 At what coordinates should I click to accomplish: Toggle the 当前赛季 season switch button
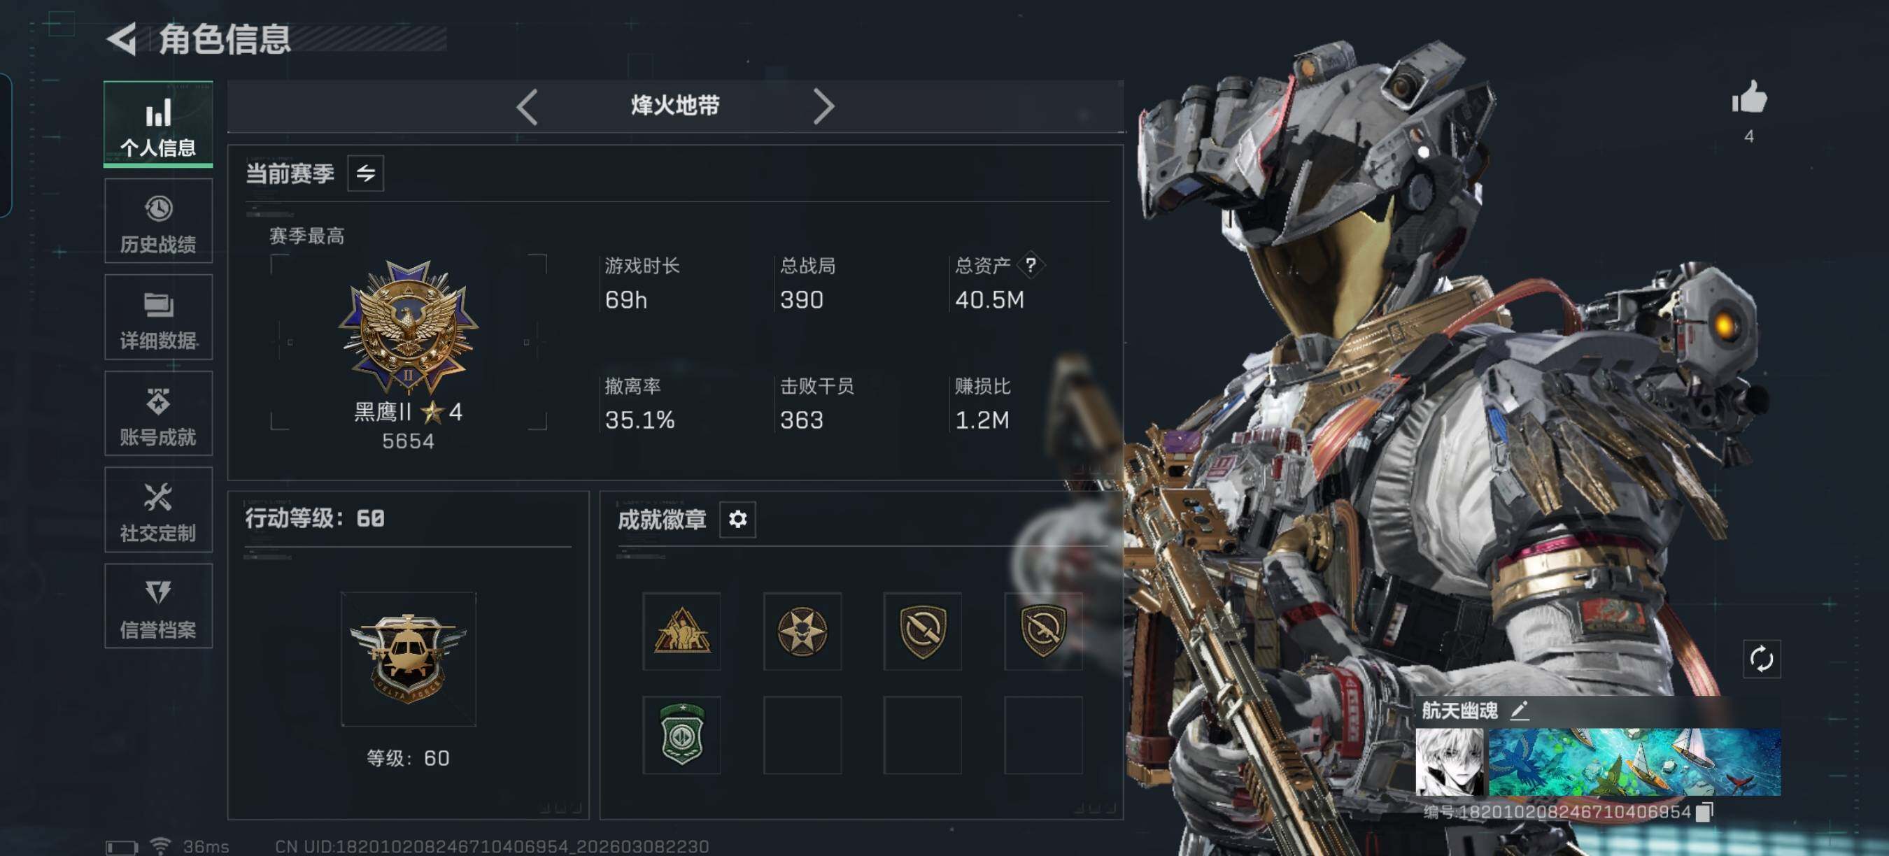pyautogui.click(x=365, y=173)
